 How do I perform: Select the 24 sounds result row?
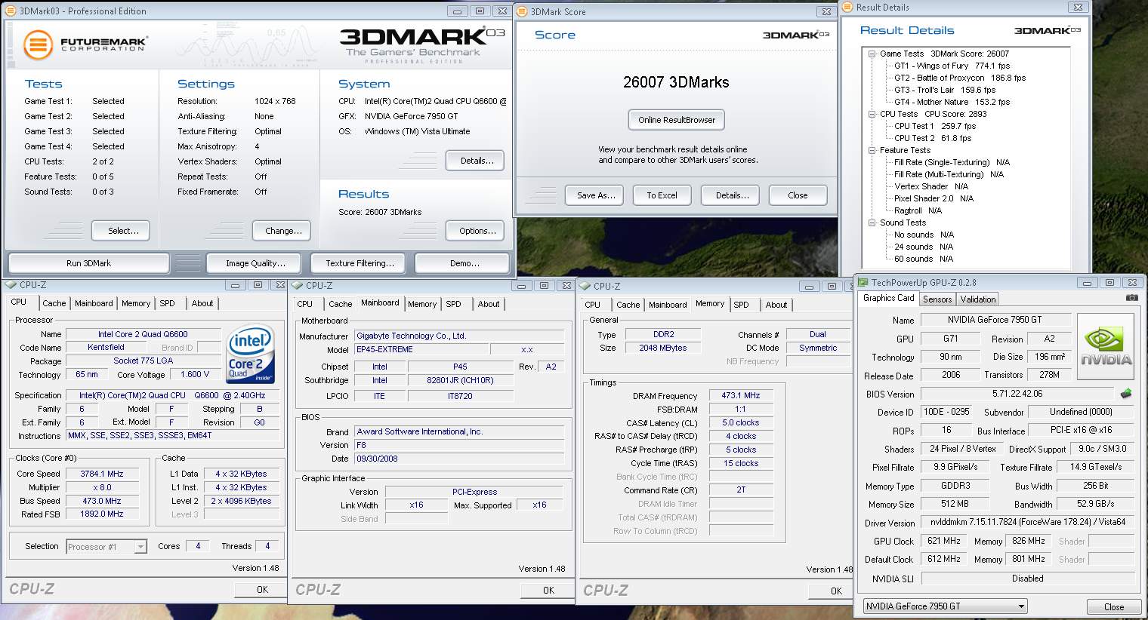point(924,247)
